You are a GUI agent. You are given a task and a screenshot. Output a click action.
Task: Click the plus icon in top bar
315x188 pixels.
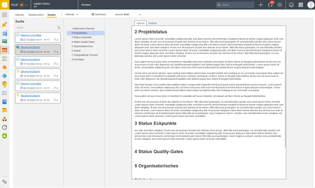click(261, 5)
